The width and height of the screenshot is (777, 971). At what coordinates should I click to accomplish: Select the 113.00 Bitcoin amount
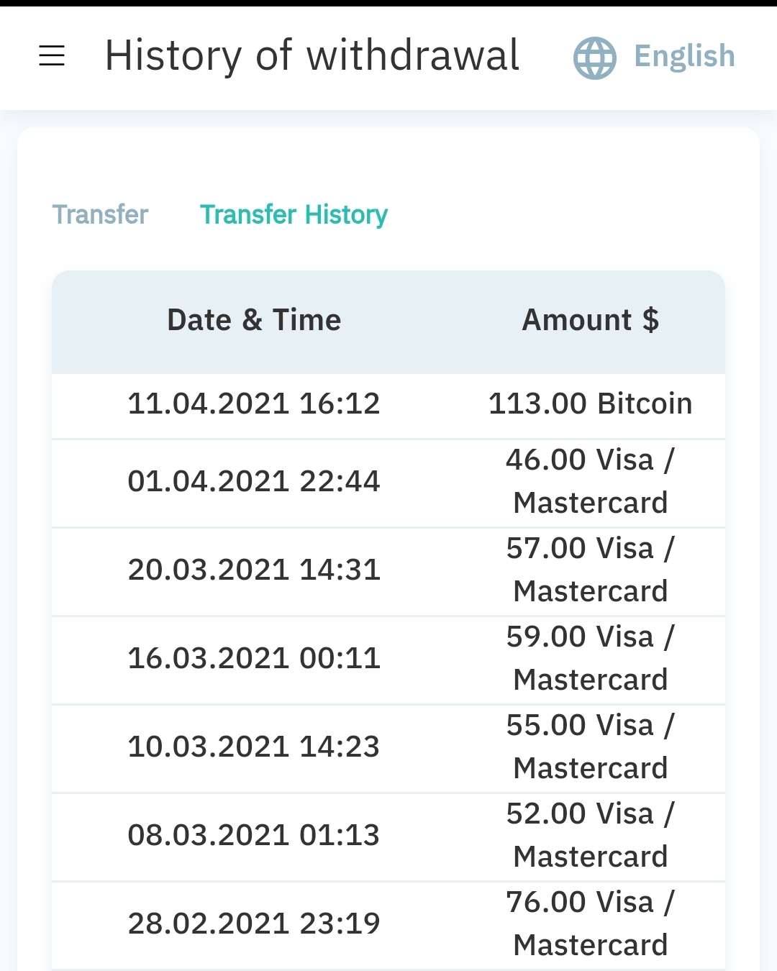tap(591, 404)
